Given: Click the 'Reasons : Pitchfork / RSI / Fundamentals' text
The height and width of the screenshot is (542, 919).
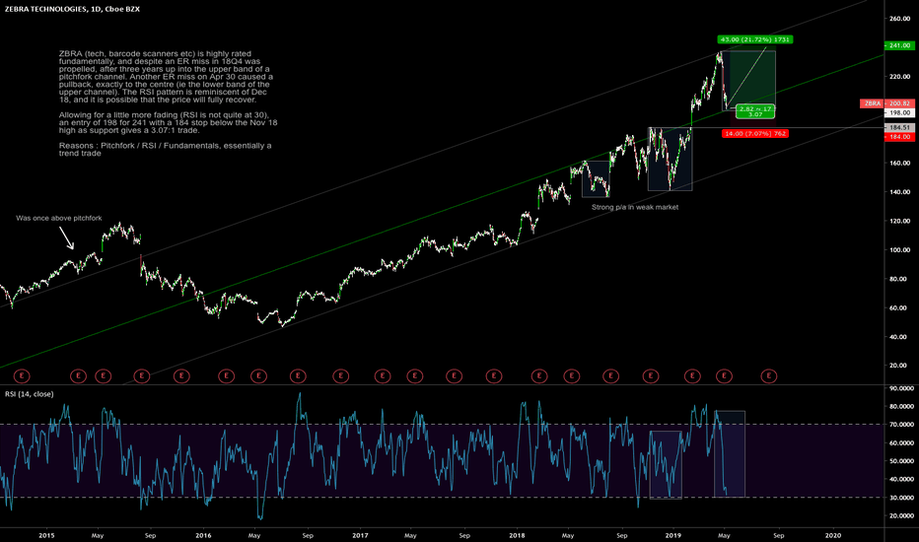Looking at the screenshot, I should [x=165, y=149].
